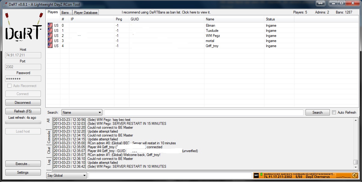Click the log line 'SERVER RESTART IN 15 MINUTES'
This screenshot has height=189, width=362.
(x=110, y=124)
